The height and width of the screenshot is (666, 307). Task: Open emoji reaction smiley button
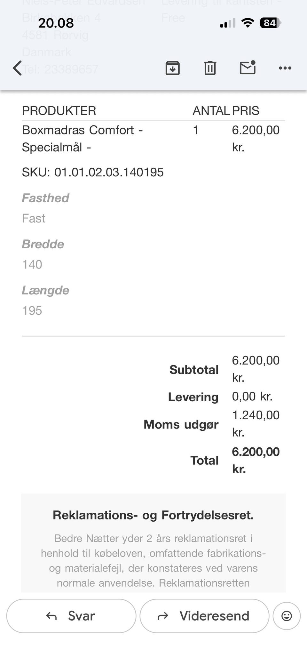click(x=287, y=616)
